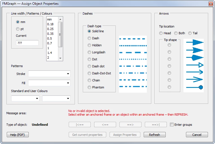Click the Dot line preview

(133, 59)
